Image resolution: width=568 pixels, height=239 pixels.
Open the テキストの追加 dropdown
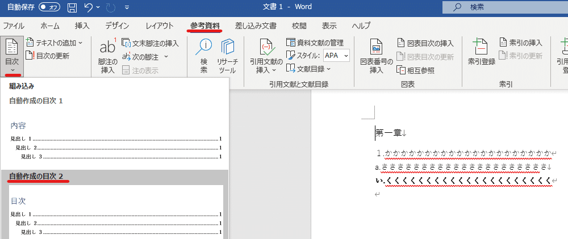pos(55,43)
